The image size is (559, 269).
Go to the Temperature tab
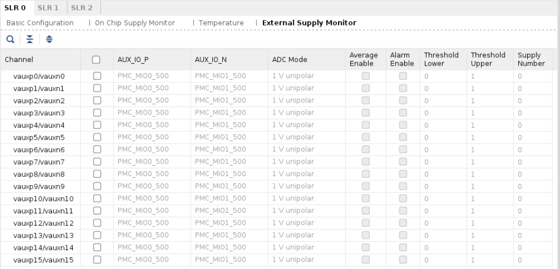(x=221, y=23)
